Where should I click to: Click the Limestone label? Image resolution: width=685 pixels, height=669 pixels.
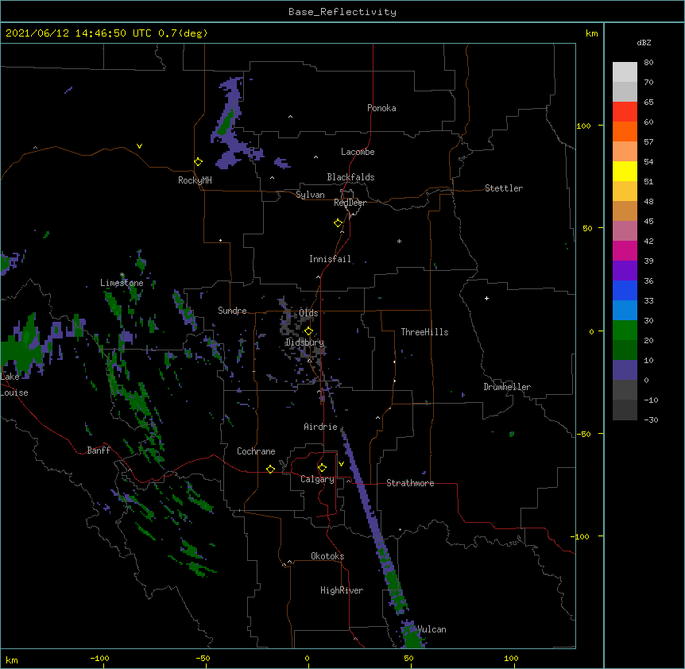pos(122,283)
